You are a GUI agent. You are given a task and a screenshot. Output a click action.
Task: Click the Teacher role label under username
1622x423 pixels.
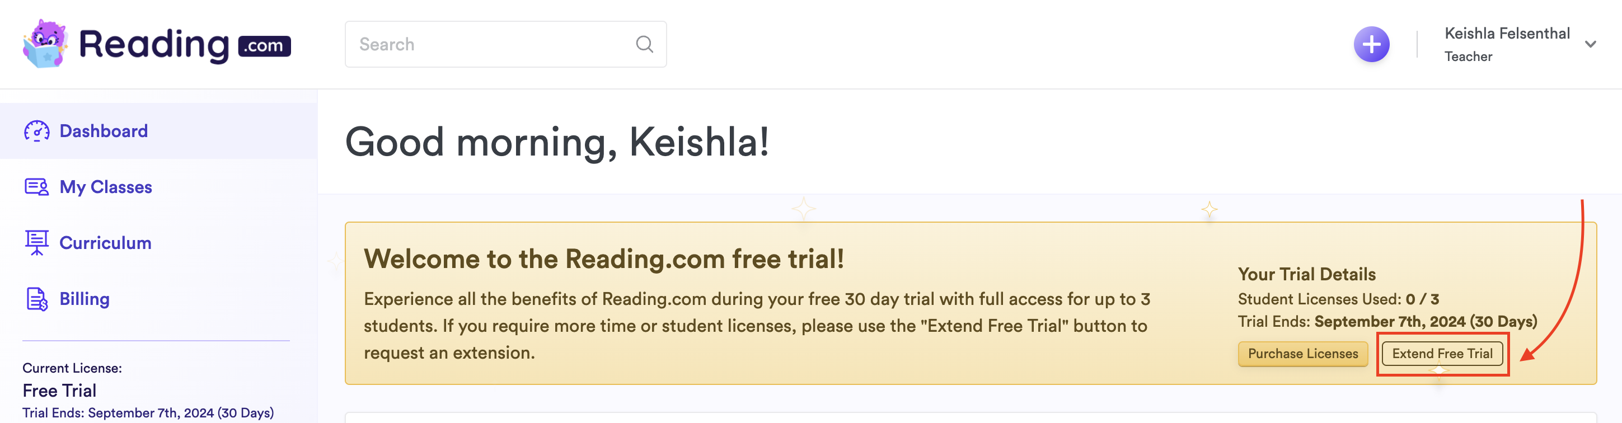(x=1468, y=57)
